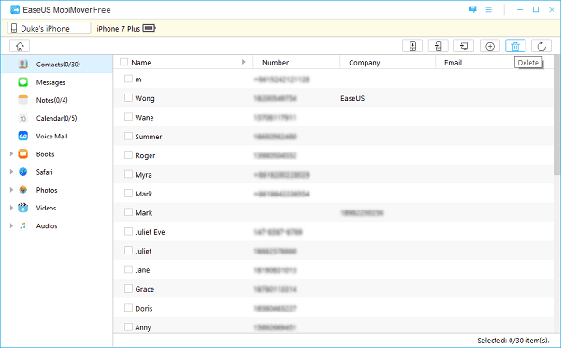Select the contact name Anny
This screenshot has height=348, width=561.
143,327
